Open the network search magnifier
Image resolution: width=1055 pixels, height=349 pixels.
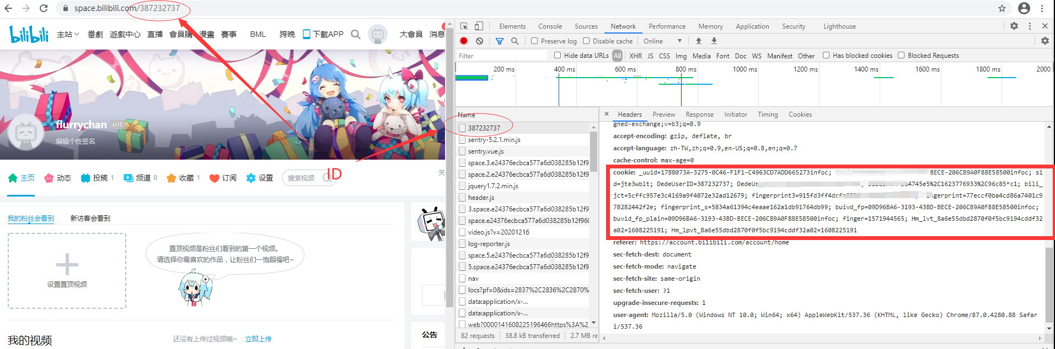[515, 41]
